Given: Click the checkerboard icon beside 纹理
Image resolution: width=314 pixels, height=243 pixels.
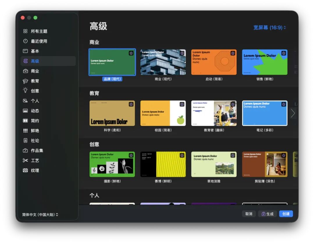Looking at the screenshot, I should tap(25, 170).
